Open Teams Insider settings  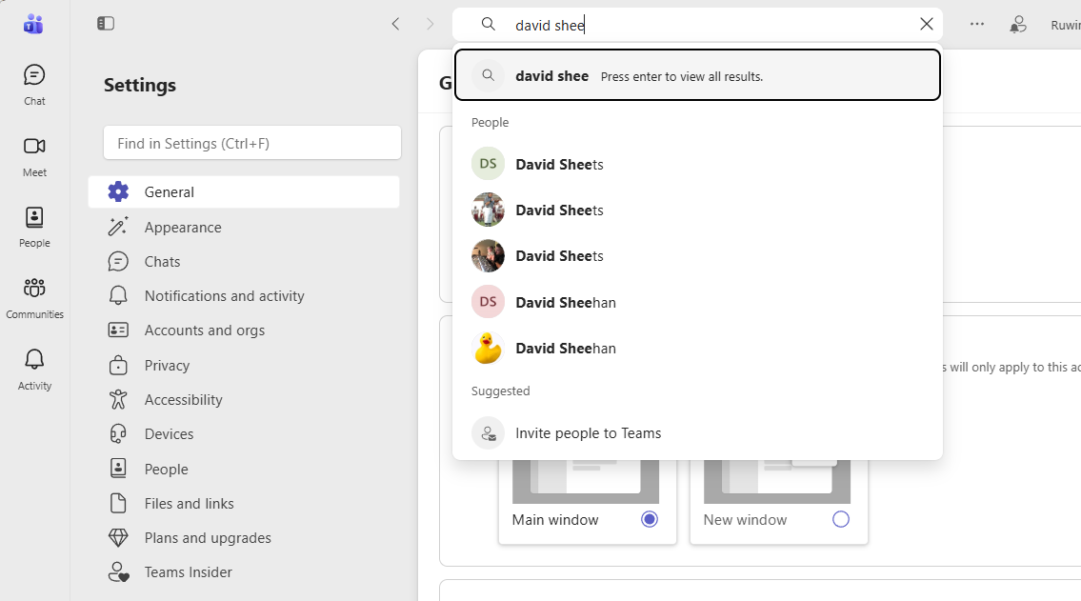(x=244, y=572)
